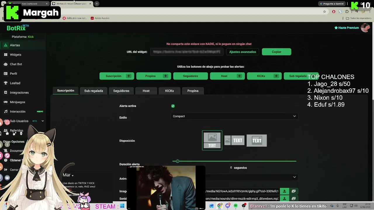Open the browser Extensions puzzle icon
Viewport: 374px width, 210px height.
point(347,12)
